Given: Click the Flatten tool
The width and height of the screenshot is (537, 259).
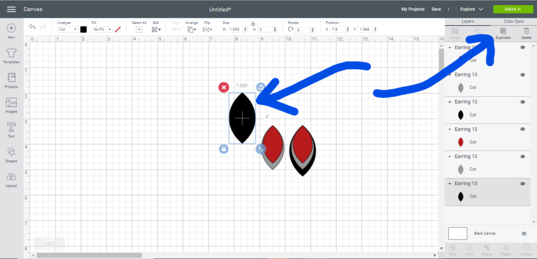Looking at the screenshot, I should 506,250.
